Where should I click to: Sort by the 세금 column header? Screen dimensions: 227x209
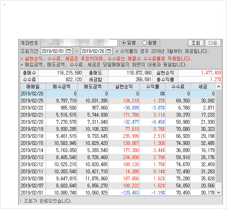pyautogui.click(x=203, y=87)
